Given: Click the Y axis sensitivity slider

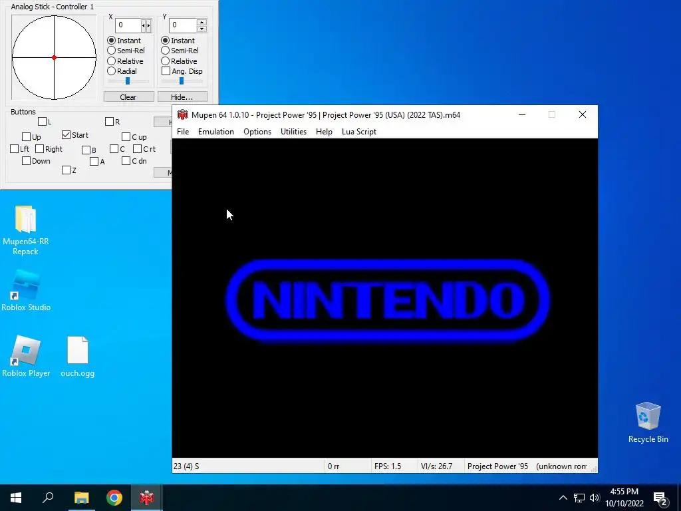Looking at the screenshot, I should pyautogui.click(x=182, y=81).
